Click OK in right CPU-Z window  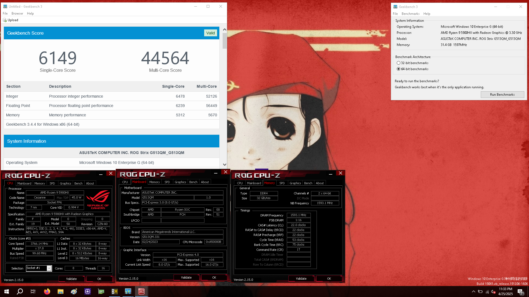pos(329,279)
